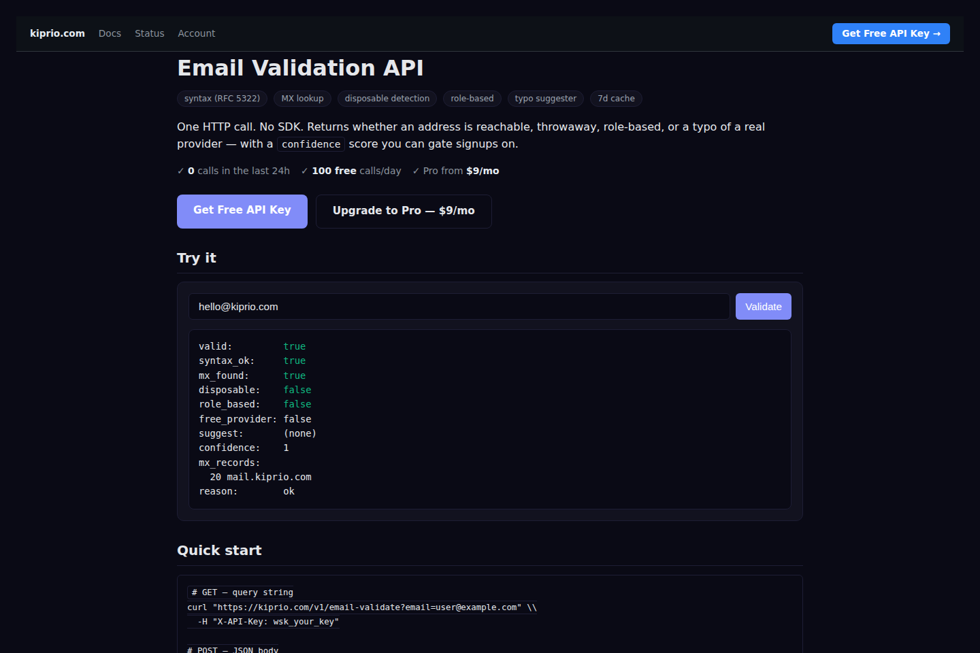The width and height of the screenshot is (980, 653).
Task: Select the MX lookup tag
Action: coord(302,99)
